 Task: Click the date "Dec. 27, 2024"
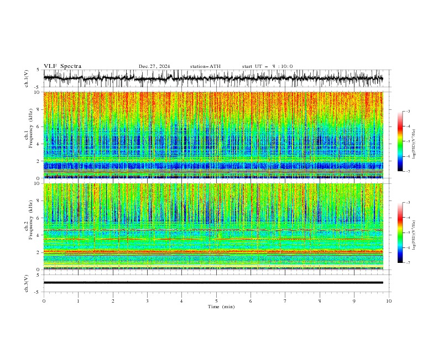coord(154,66)
